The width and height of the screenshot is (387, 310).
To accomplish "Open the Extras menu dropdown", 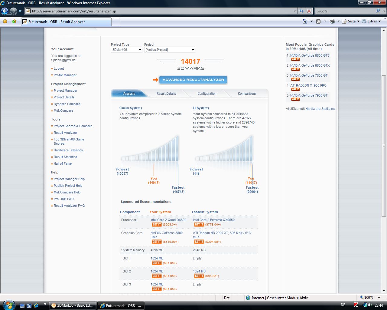I will (371, 21).
